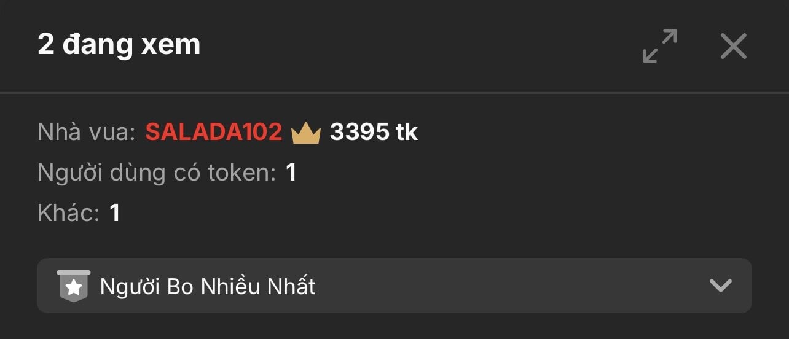Click the "Người dùng có token:" label
789x339 pixels.
157,173
